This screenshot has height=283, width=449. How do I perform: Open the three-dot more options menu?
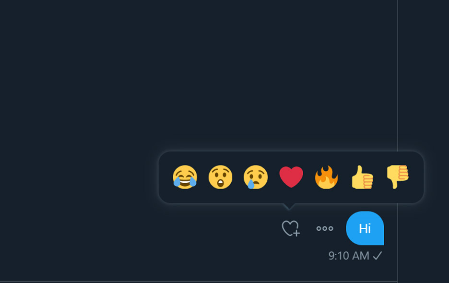click(x=325, y=229)
